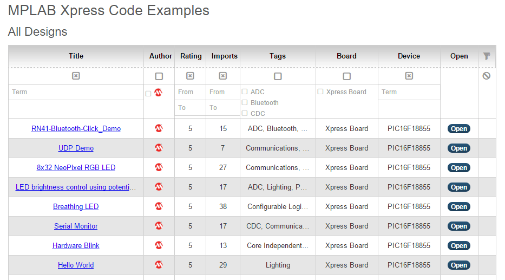
Task: Check the CDC tag filter checkbox
Action: [x=245, y=113]
